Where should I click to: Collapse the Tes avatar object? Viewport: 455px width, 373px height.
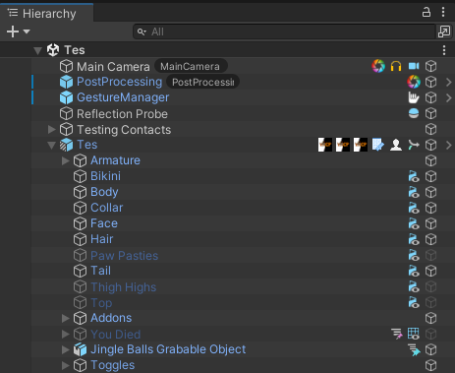coord(51,145)
